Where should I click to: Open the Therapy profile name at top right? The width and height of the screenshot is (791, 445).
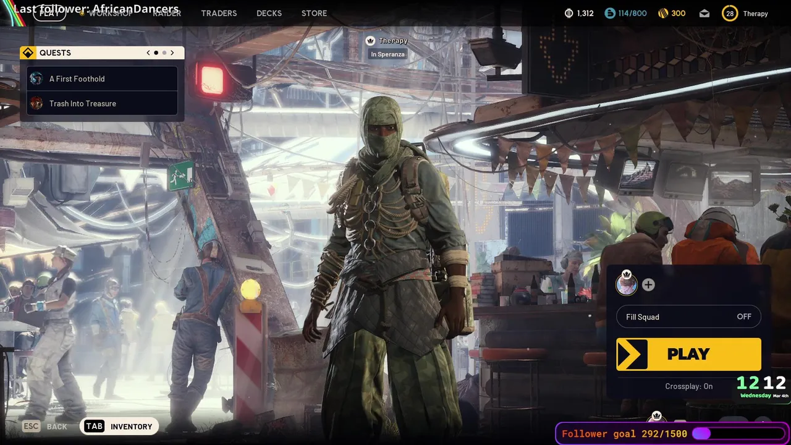point(755,13)
